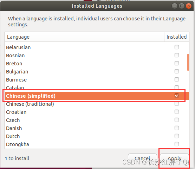Click the Apply button

click(174, 158)
